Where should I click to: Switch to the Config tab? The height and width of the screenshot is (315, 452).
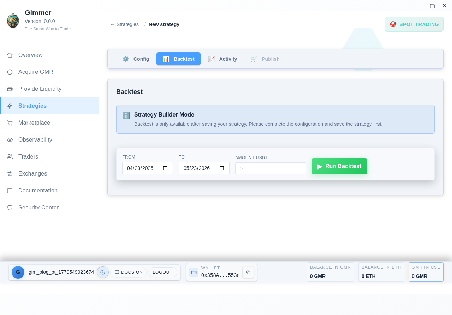(136, 59)
